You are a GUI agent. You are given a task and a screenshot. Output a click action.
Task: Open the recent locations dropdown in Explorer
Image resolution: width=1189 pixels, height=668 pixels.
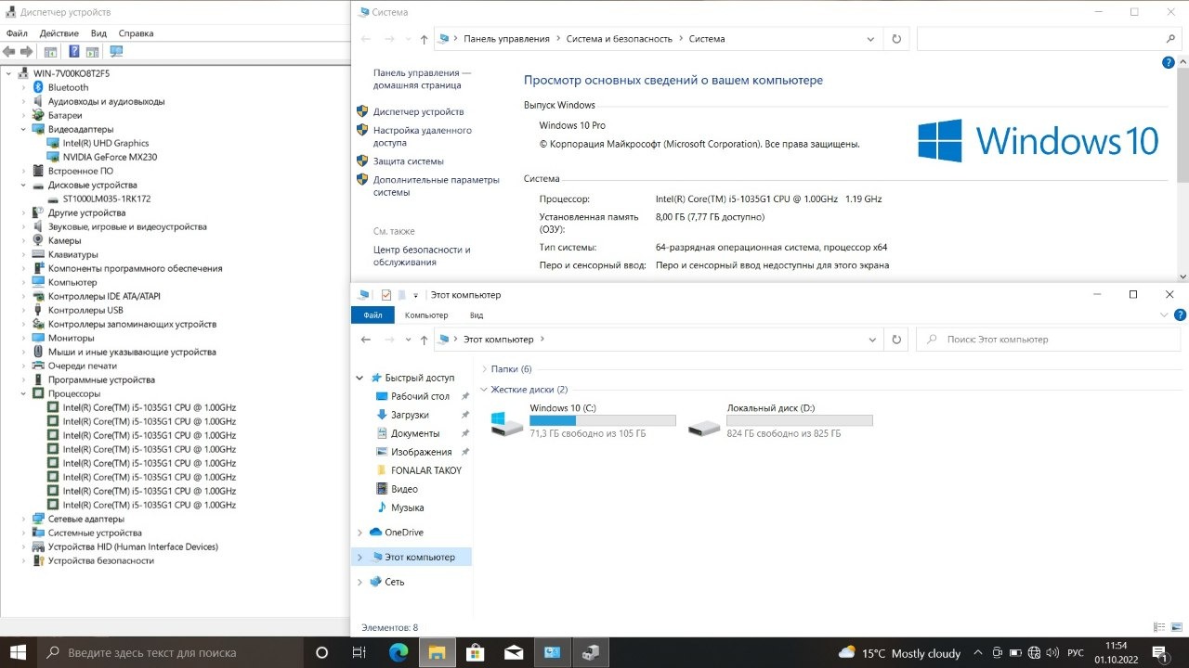click(410, 340)
